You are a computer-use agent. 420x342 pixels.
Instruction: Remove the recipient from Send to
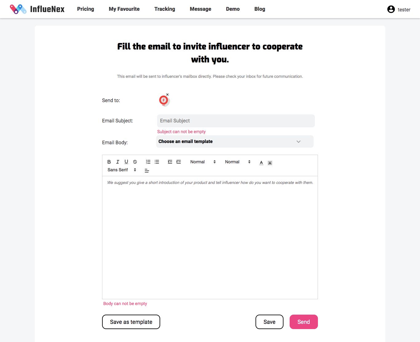point(167,95)
